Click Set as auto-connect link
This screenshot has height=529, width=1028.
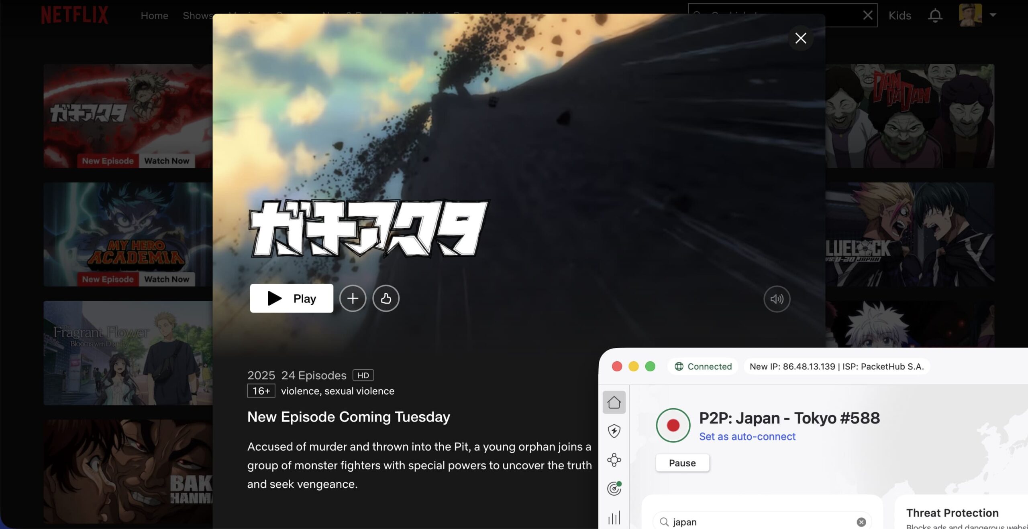pos(747,436)
